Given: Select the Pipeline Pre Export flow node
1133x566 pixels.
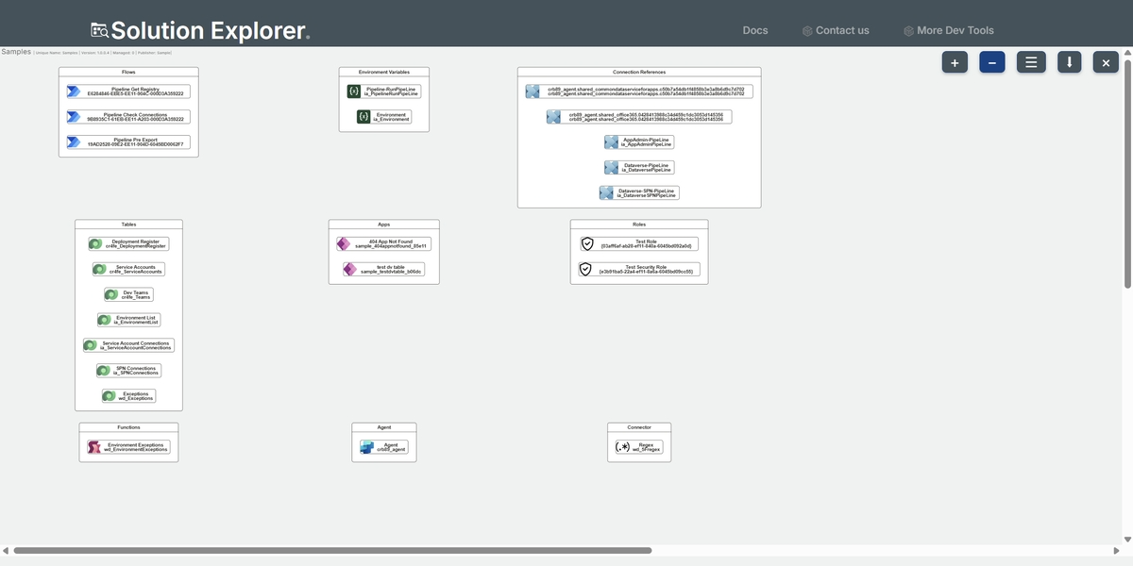Looking at the screenshot, I should [x=128, y=142].
